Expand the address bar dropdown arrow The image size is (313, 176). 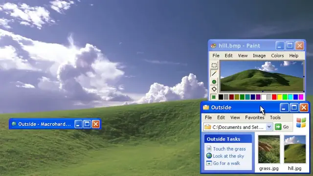[269, 127]
